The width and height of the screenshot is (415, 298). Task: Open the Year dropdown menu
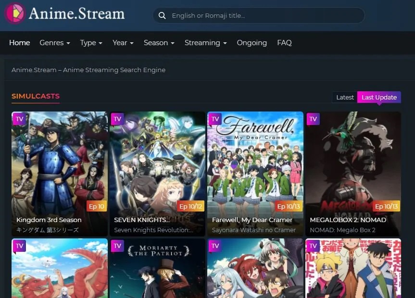click(123, 43)
